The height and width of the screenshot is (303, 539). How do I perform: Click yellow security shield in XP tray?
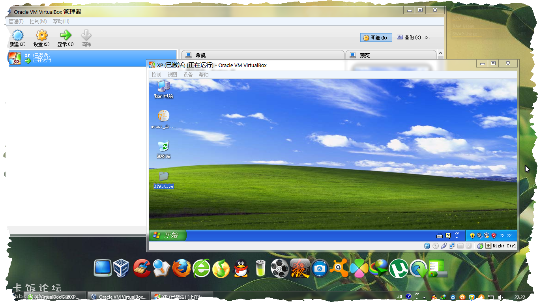click(x=472, y=236)
